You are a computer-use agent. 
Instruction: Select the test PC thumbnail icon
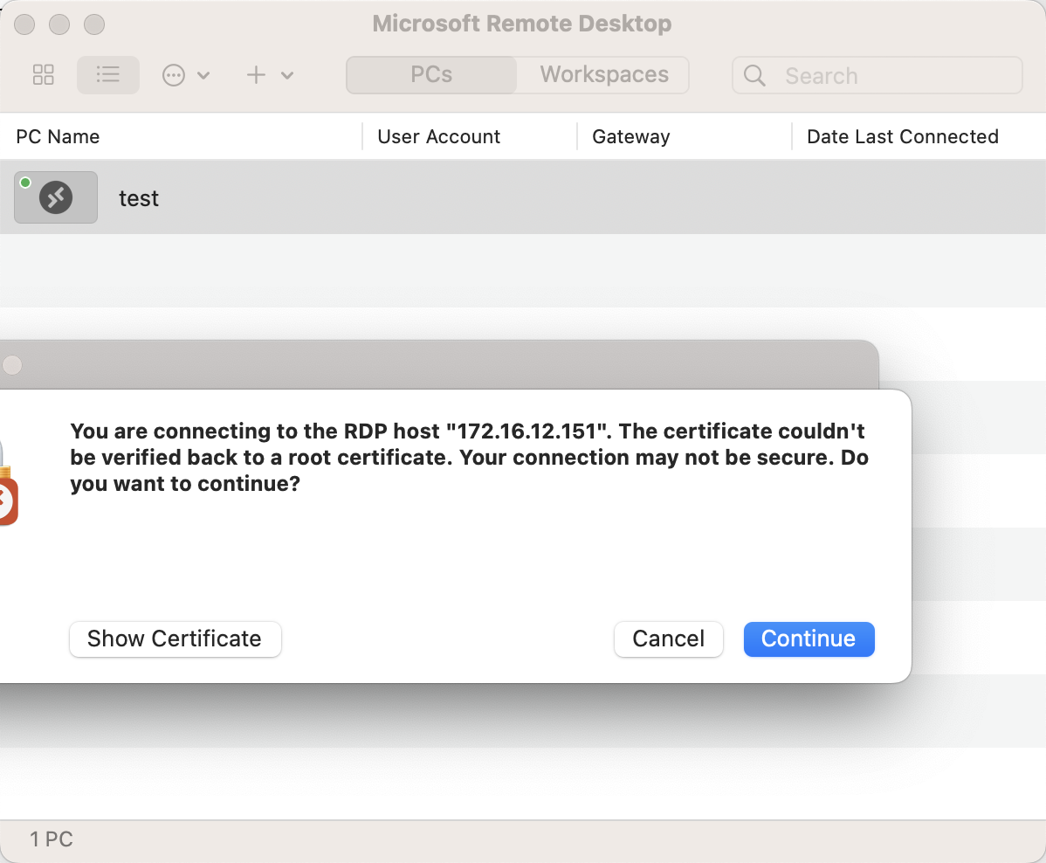pyautogui.click(x=56, y=197)
